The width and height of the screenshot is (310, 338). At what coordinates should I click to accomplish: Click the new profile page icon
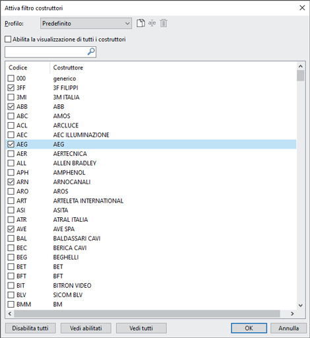pyautogui.click(x=140, y=23)
